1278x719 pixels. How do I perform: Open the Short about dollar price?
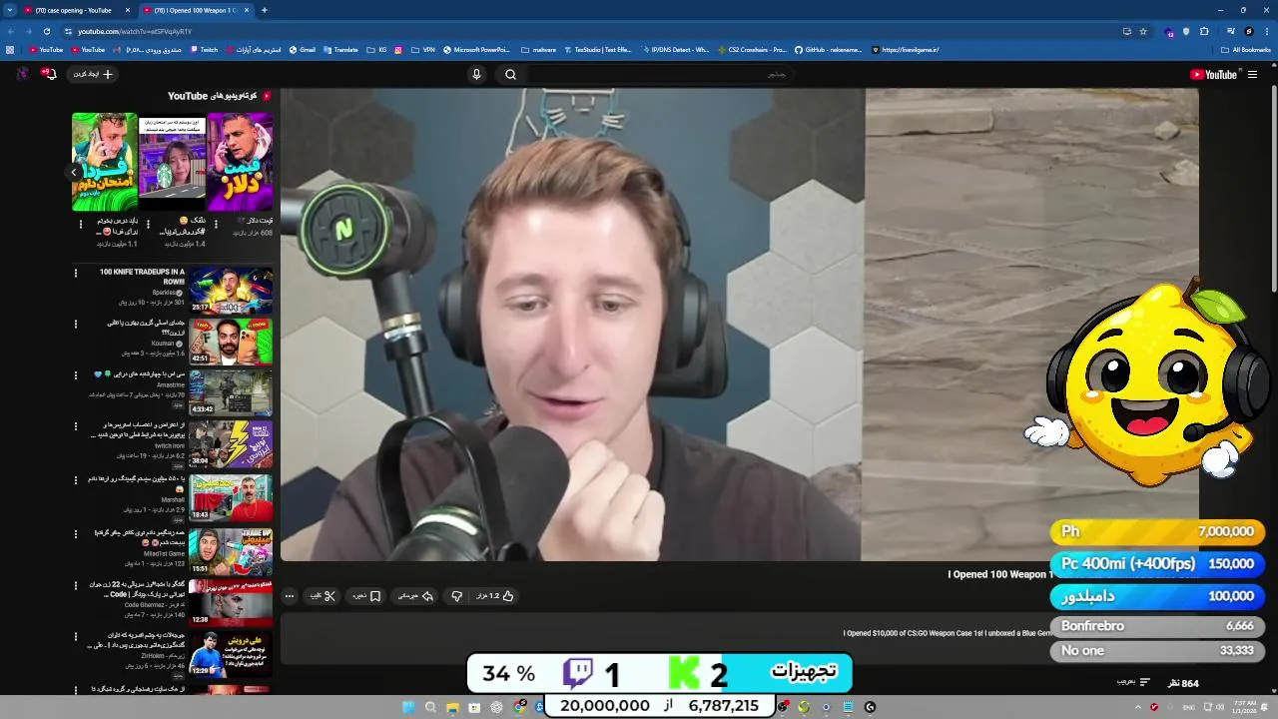click(241, 162)
